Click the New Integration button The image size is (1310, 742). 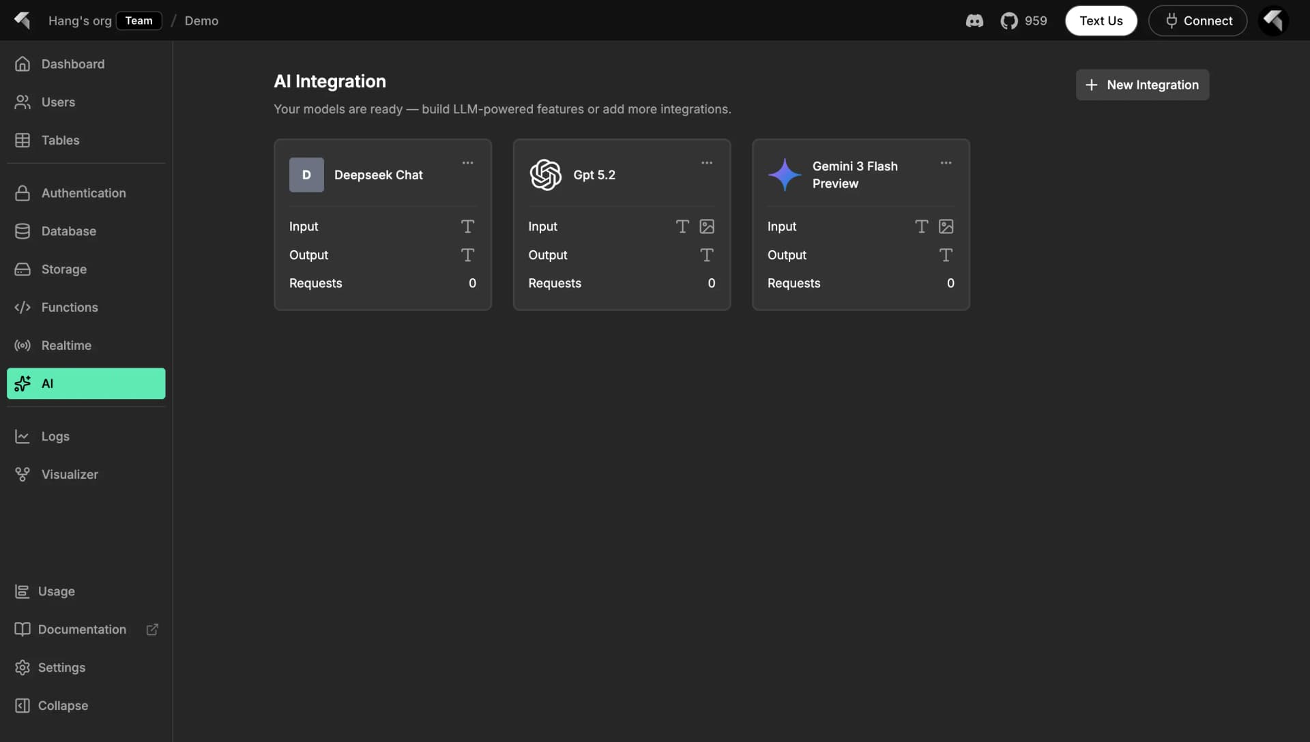pos(1142,85)
